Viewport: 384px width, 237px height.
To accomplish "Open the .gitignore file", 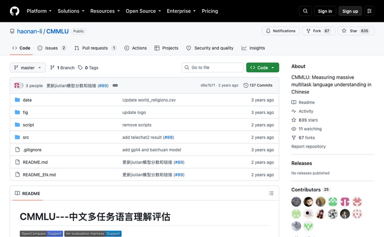I will click(32, 149).
